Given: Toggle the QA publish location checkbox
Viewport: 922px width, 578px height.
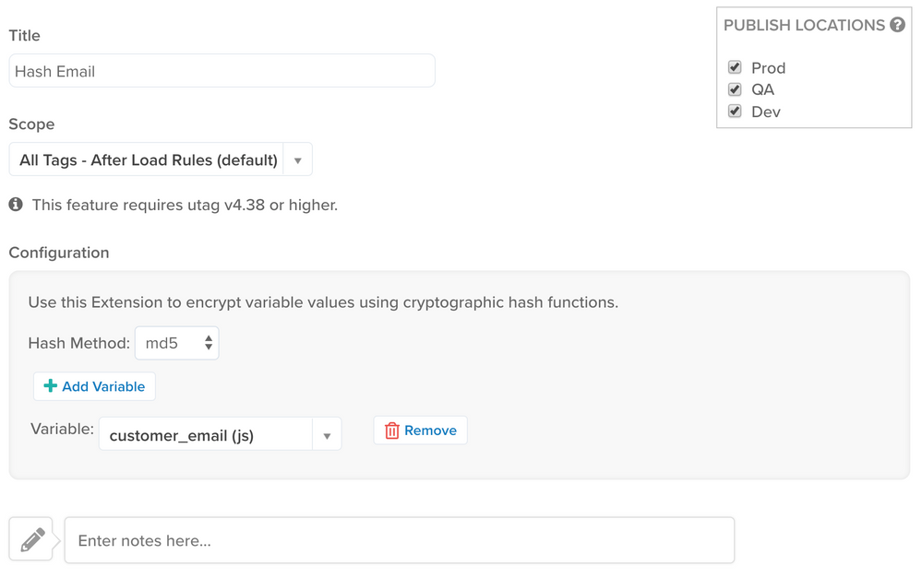Looking at the screenshot, I should coord(735,89).
